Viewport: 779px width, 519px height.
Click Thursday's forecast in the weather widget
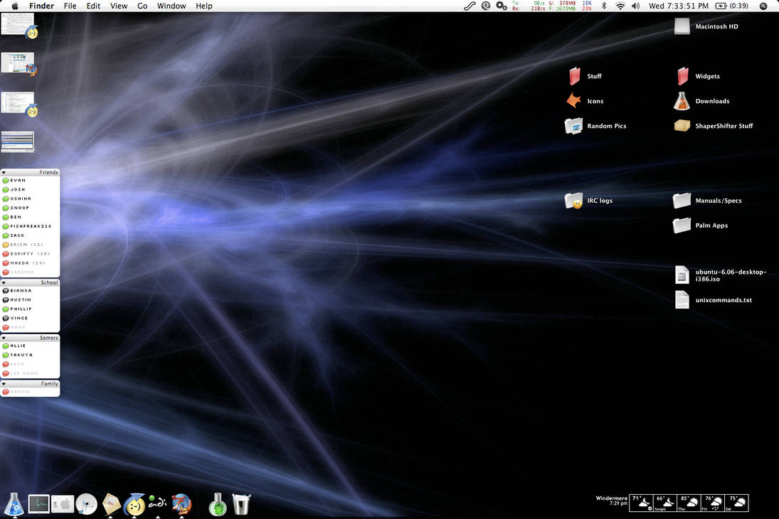688,503
